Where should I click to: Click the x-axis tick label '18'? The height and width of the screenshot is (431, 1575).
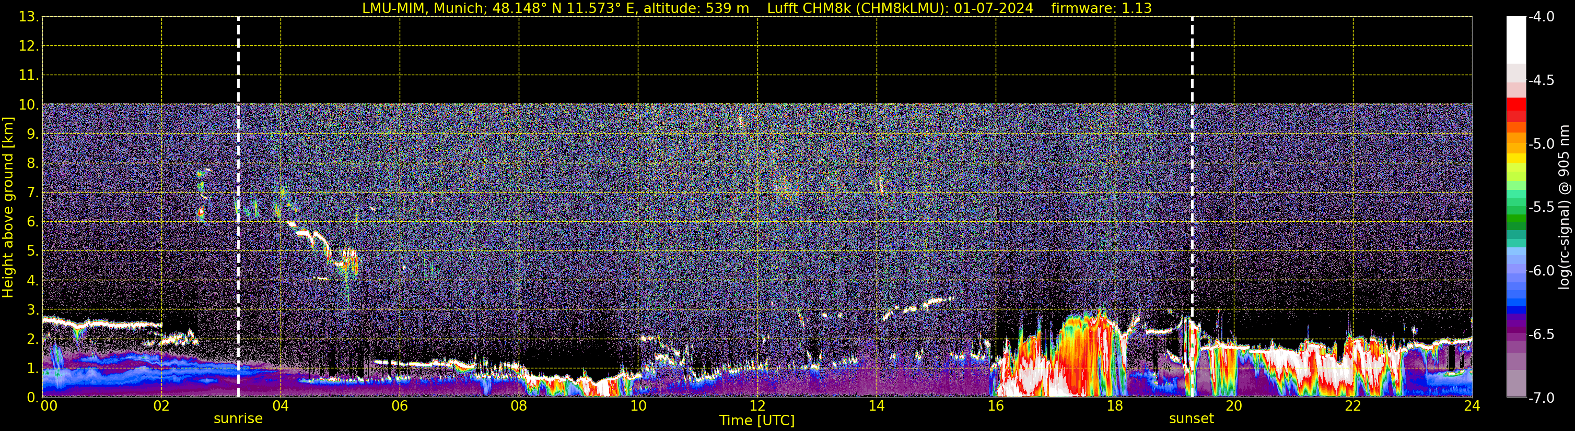1115,406
